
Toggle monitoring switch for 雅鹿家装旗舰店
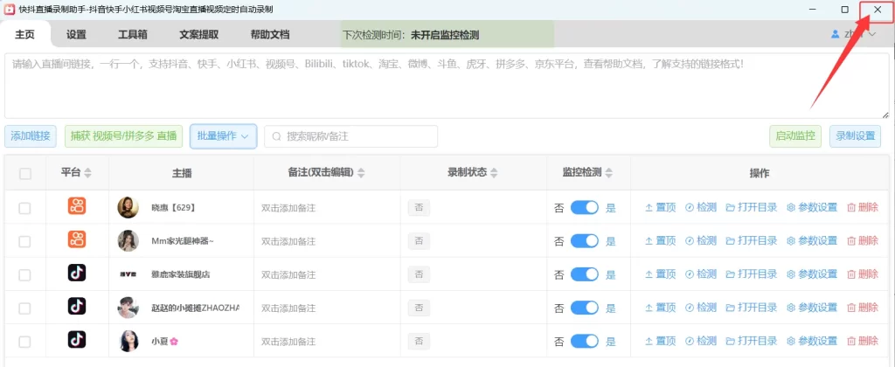pos(585,274)
